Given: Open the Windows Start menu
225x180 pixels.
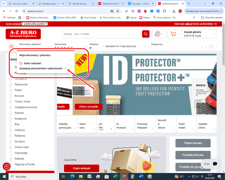Looking at the screenshot, I should click(4, 177).
